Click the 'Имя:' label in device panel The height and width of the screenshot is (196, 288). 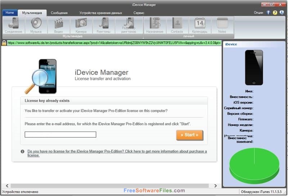click(x=249, y=91)
